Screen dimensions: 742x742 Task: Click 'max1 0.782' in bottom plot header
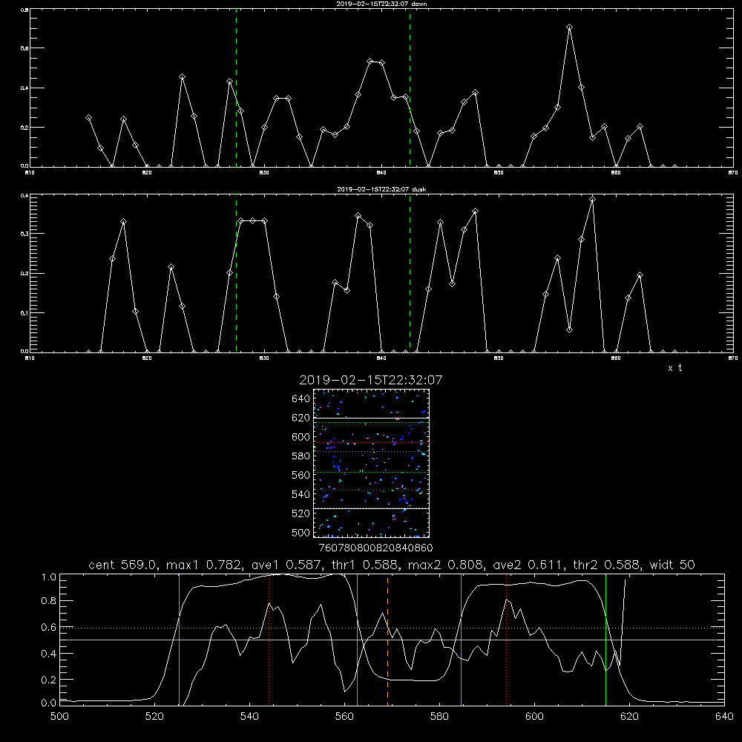tap(206, 565)
